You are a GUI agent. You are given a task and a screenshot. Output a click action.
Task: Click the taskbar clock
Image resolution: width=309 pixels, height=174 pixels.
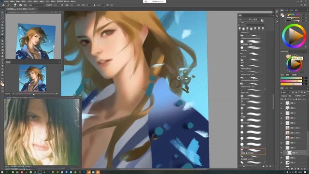[300, 172]
